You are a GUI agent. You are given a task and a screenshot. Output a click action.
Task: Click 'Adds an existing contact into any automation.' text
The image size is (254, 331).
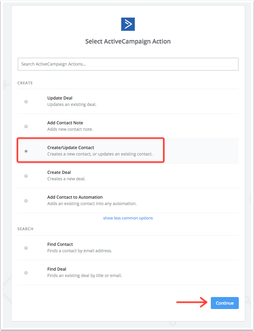[x=92, y=204]
